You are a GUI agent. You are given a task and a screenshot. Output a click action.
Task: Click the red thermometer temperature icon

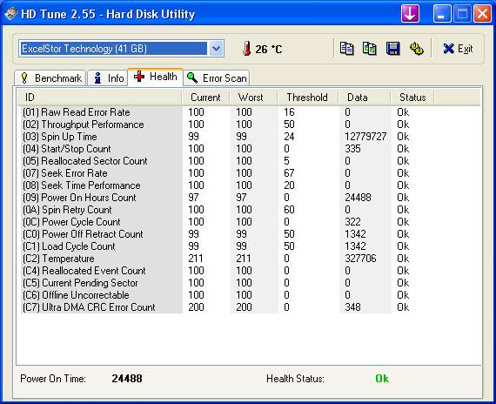(247, 49)
